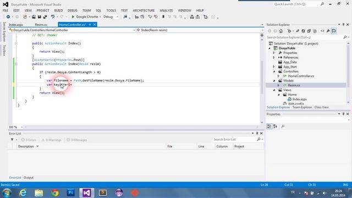Toggle the Preview Selected Items icon in Solution Explorer
This screenshot has width=352, height=198.
coord(334,31)
